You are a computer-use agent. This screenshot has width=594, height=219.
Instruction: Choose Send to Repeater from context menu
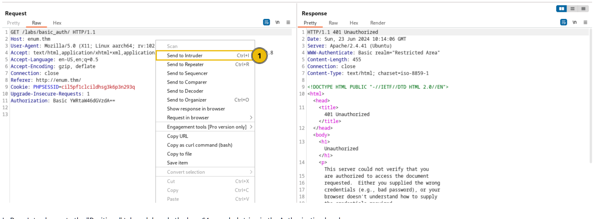tap(185, 64)
